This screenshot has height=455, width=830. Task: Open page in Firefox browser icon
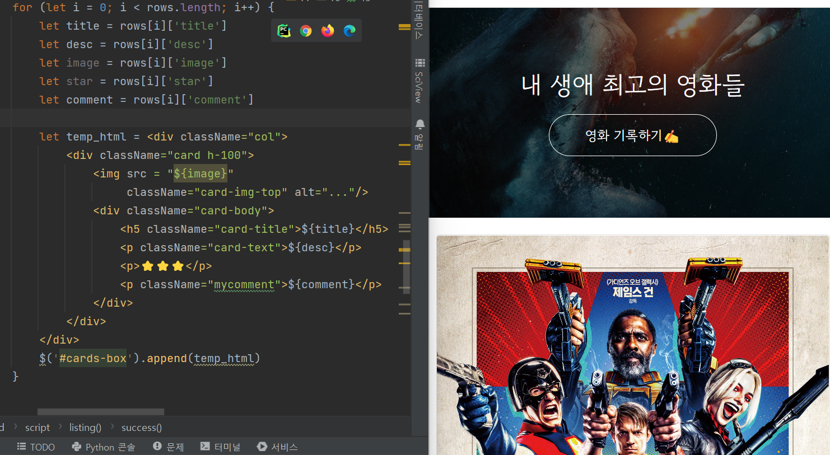point(328,31)
